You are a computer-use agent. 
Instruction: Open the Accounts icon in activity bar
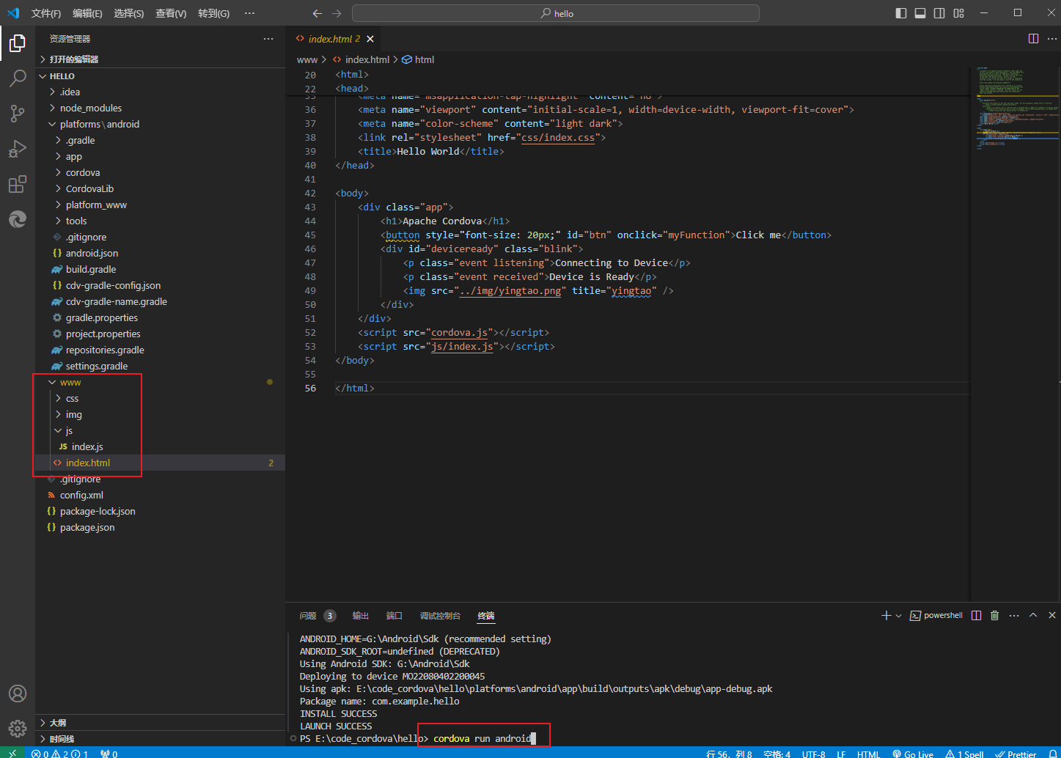(18, 693)
